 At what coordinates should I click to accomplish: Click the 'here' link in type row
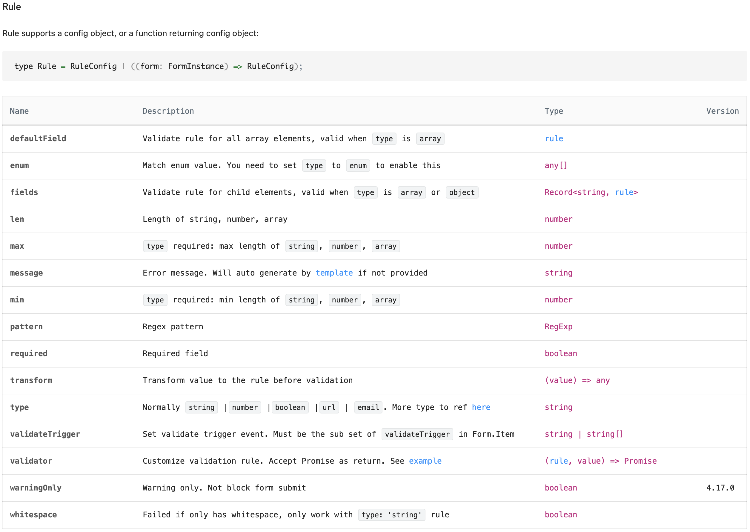(x=481, y=407)
